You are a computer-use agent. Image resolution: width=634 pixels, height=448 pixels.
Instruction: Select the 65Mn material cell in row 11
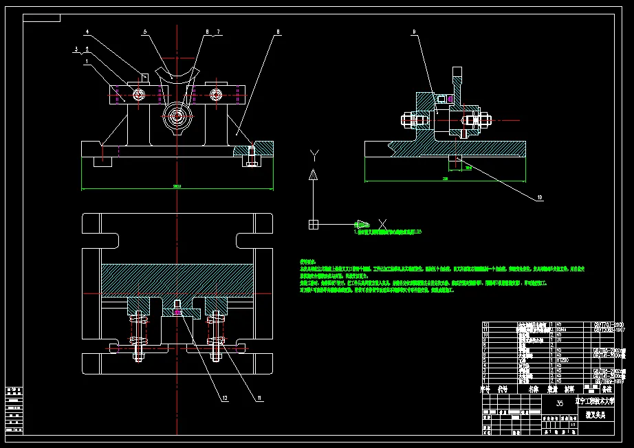coord(561,329)
